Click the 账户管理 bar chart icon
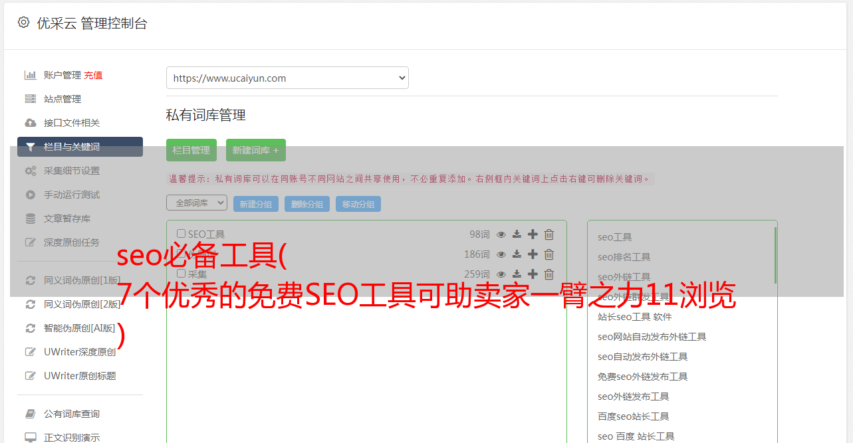This screenshot has width=853, height=443. click(31, 75)
